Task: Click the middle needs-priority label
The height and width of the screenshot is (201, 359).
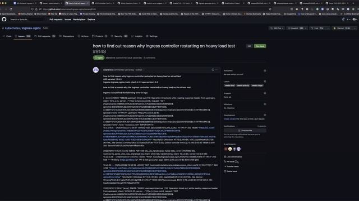Action: click(x=243, y=85)
